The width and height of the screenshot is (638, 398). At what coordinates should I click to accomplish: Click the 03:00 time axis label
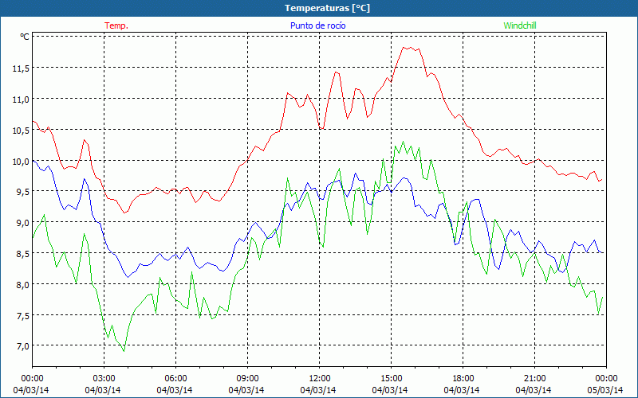[104, 378]
